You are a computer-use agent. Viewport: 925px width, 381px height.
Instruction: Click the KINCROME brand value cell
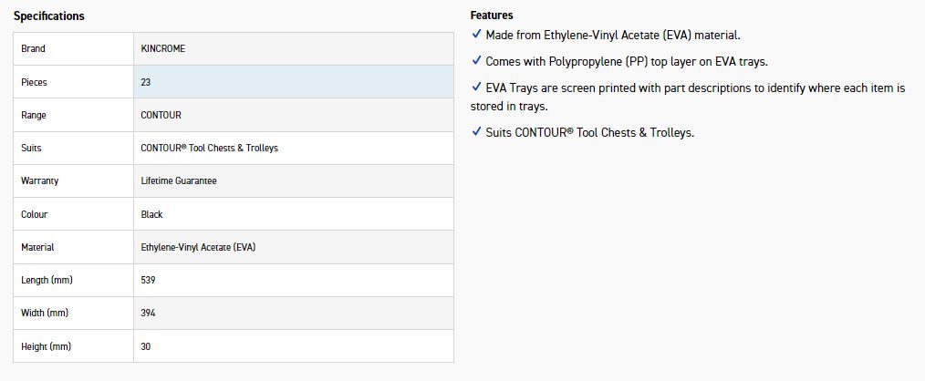(293, 49)
